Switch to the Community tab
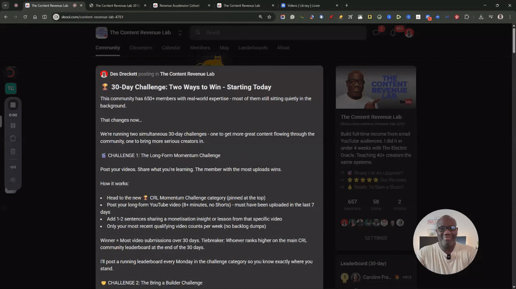This screenshot has width=516, height=289. (x=108, y=48)
